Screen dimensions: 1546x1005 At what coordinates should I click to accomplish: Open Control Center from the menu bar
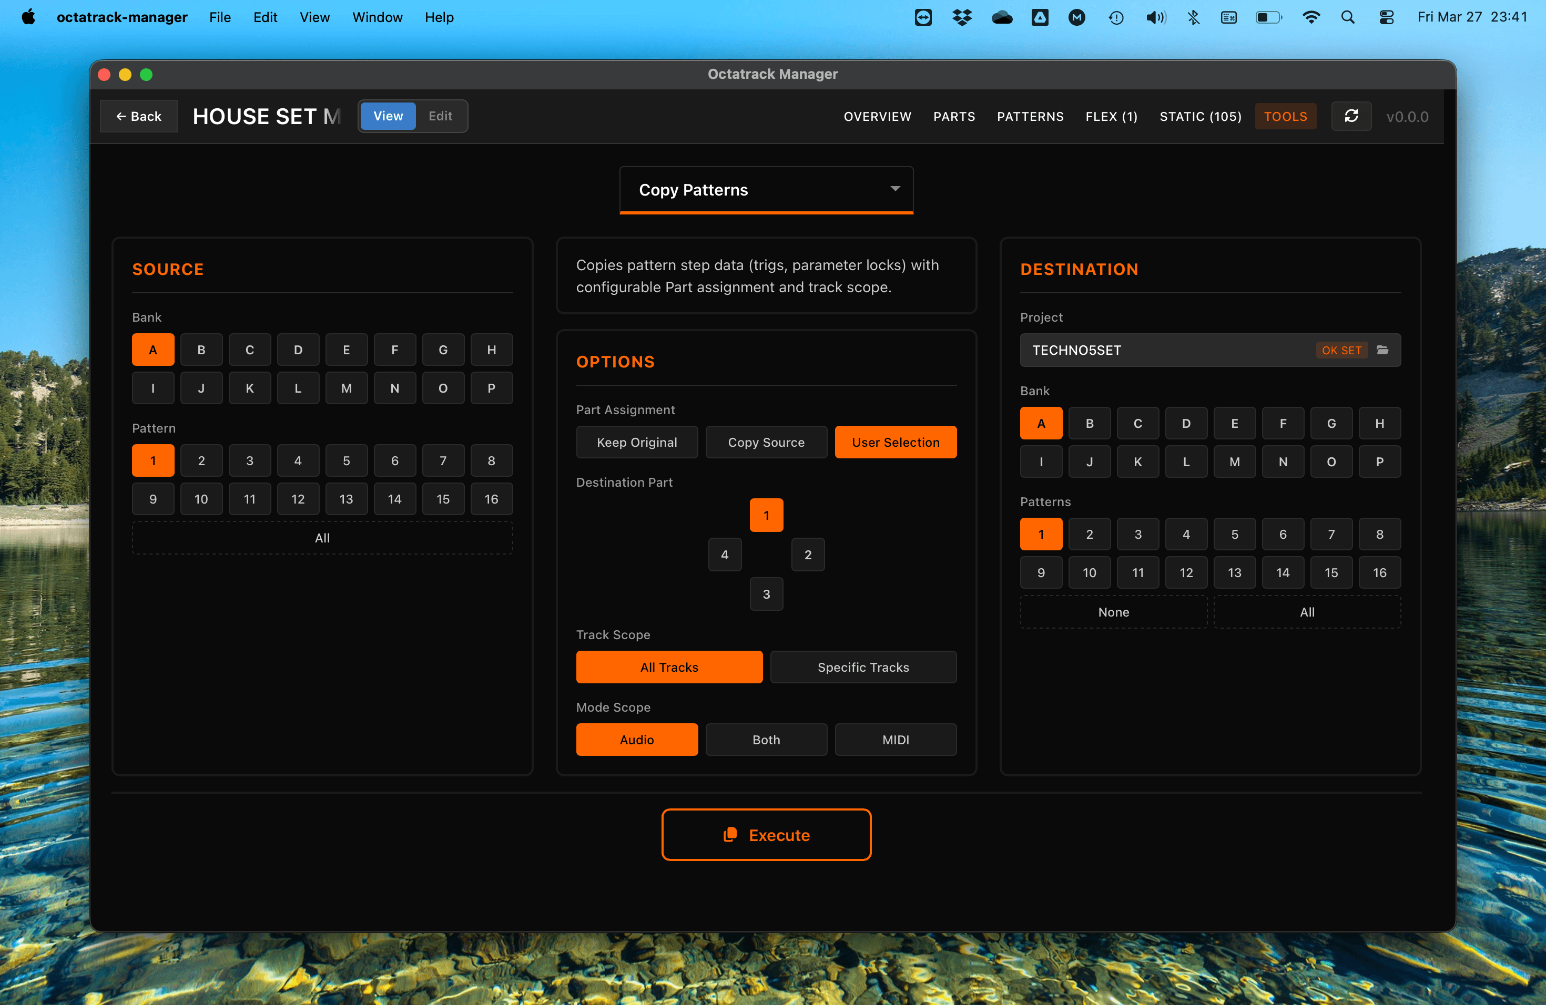click(x=1386, y=17)
